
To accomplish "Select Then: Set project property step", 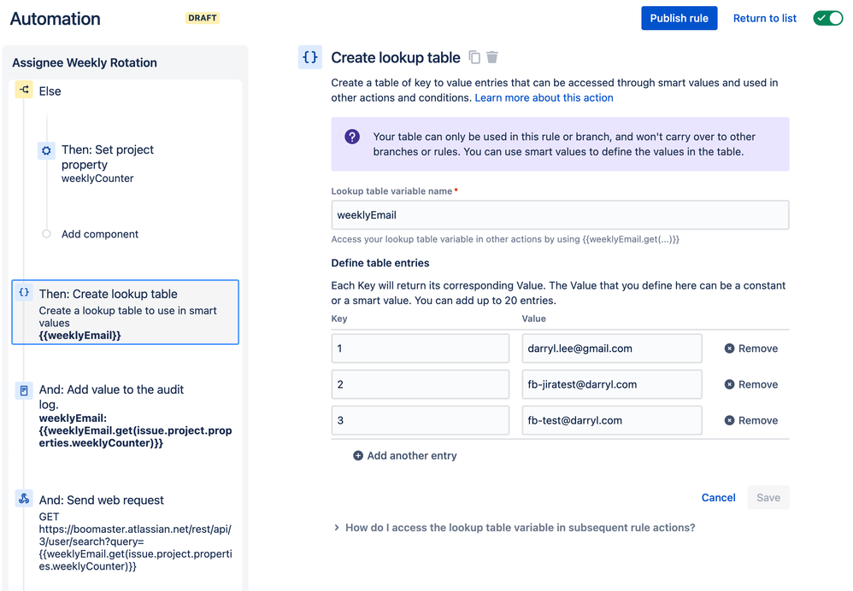I will click(x=107, y=157).
